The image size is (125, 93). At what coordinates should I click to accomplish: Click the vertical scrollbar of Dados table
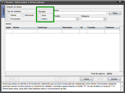pos(121,48)
